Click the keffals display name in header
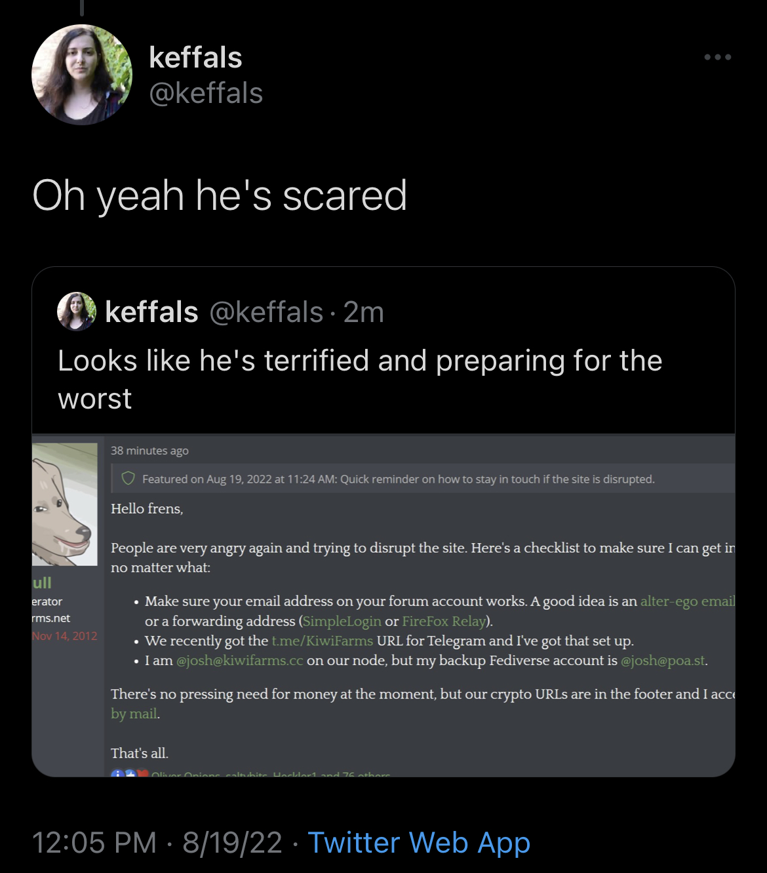Viewport: 767px width, 873px height. click(x=195, y=58)
